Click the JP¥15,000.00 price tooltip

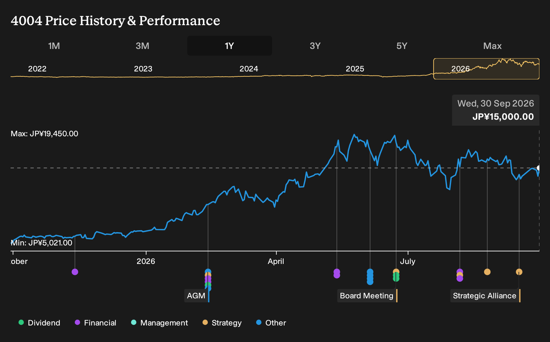coord(496,110)
